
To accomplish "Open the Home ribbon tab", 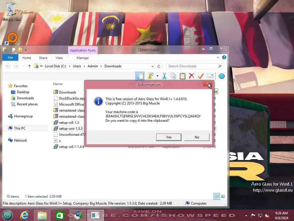I will click(27, 58).
